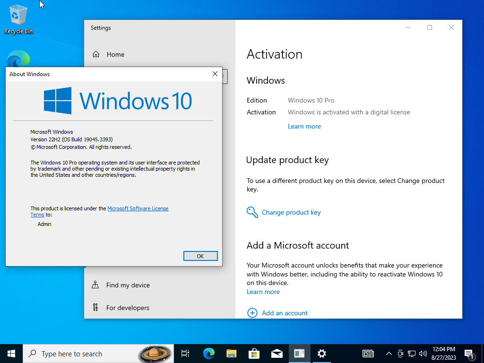The height and width of the screenshot is (363, 484).
Task: Open the volume control tray icon
Action: point(423,354)
